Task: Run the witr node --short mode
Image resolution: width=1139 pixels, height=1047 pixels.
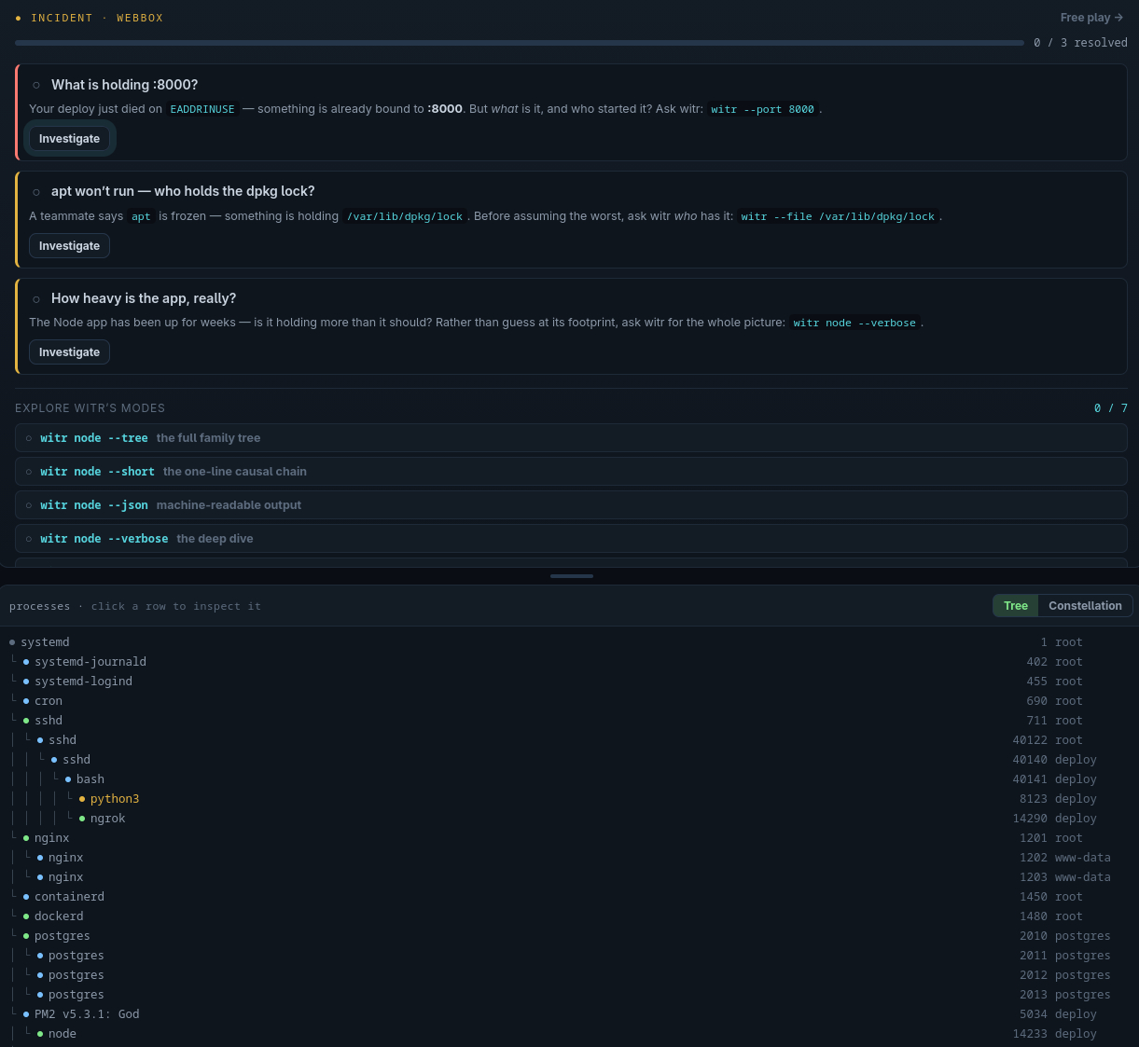Action: coord(571,472)
